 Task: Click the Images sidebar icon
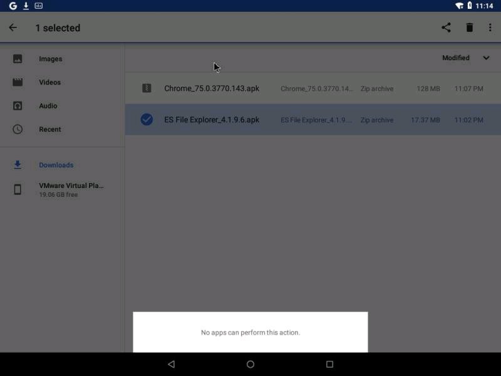tap(18, 59)
